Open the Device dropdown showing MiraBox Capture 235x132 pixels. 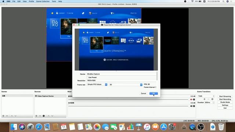tap(121, 74)
